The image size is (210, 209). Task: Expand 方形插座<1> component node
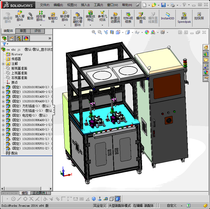(3, 106)
